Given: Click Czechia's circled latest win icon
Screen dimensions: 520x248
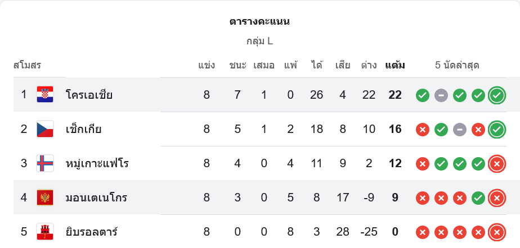Looking at the screenshot, I should tap(496, 130).
